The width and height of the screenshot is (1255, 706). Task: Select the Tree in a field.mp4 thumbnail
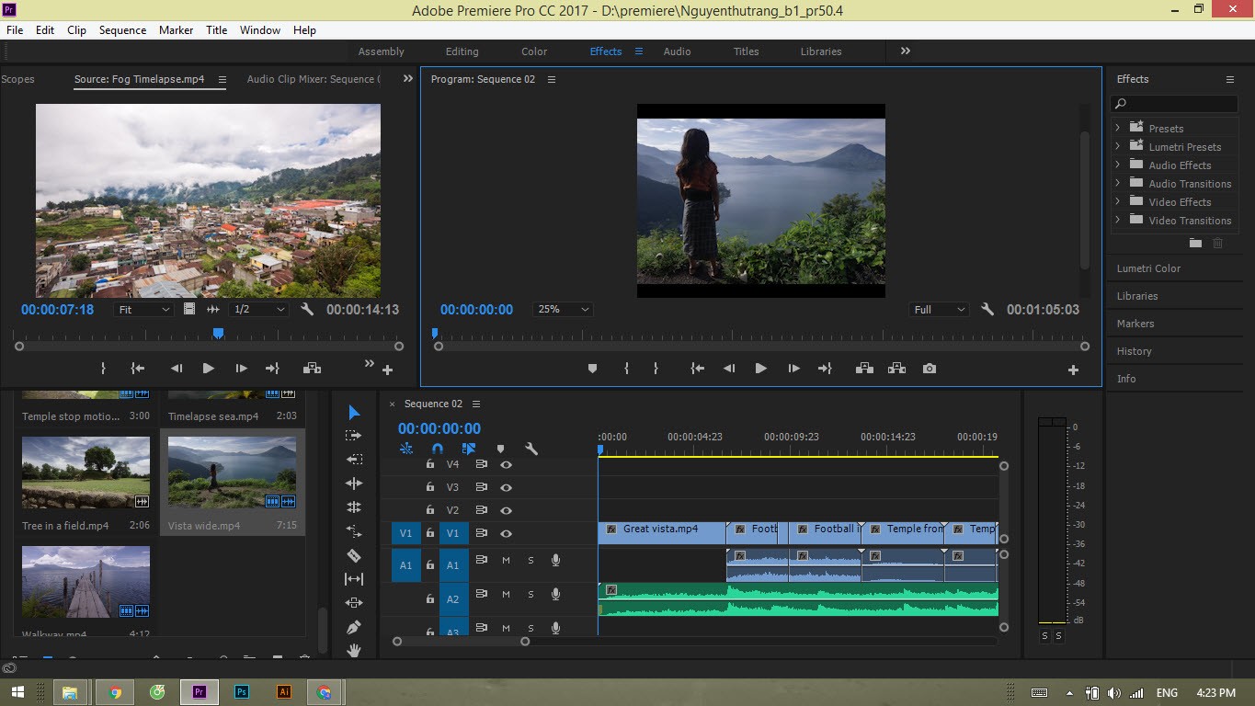(86, 473)
